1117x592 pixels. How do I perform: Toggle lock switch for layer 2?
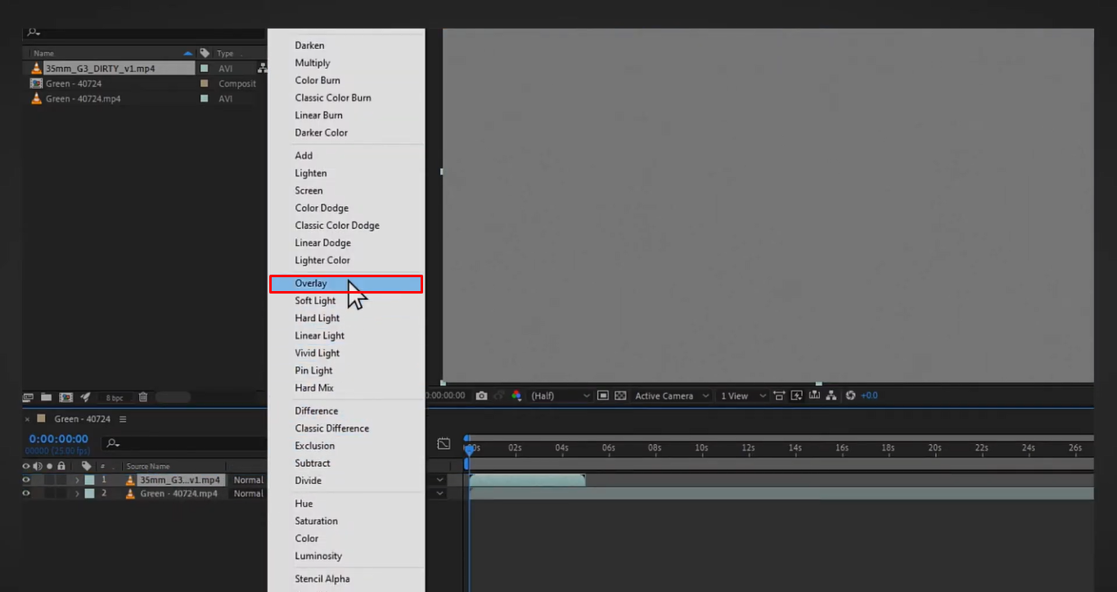pos(61,494)
